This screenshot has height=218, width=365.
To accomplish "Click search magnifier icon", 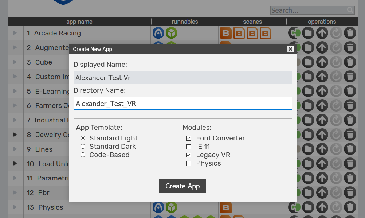I will click(350, 10).
